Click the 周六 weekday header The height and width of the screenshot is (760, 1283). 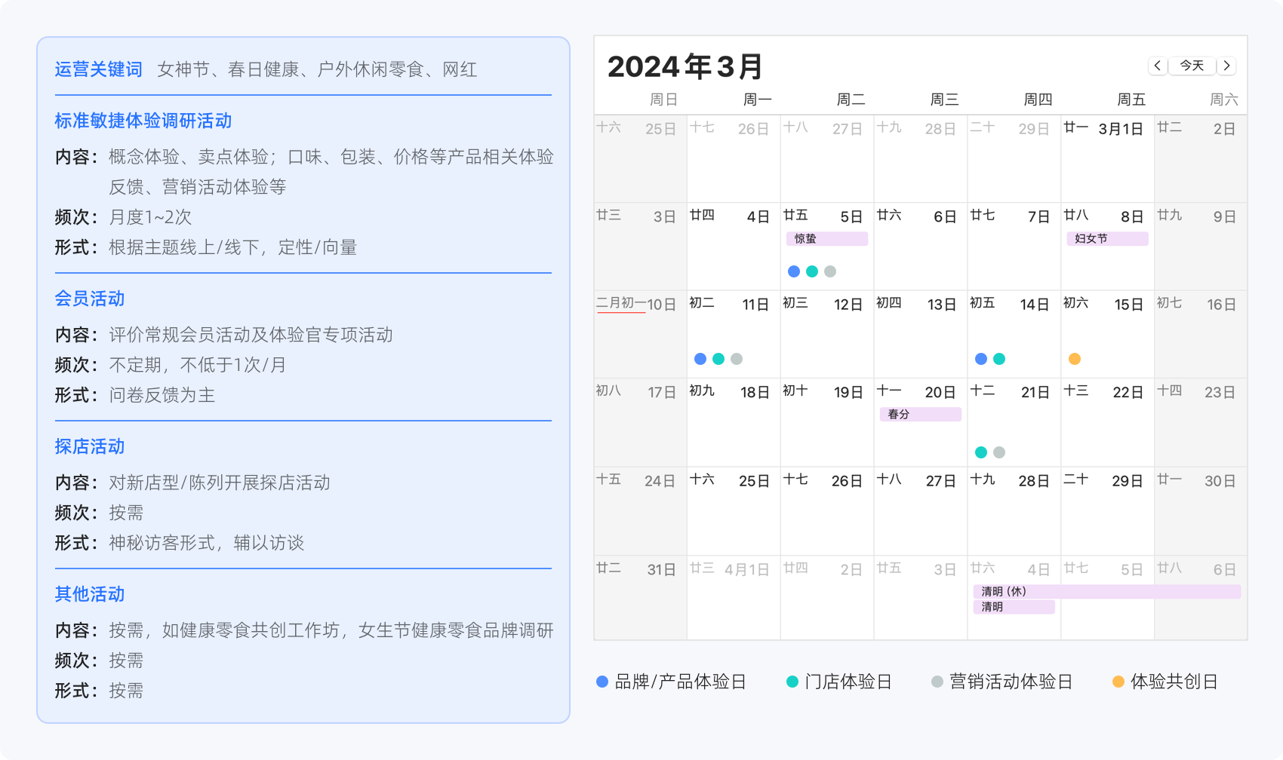coord(1224,100)
